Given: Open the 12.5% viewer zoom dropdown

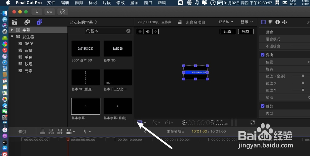Looking at the screenshot, I should 226,22.
